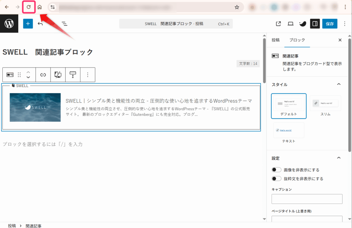Collapse the 設定 panel

[x=339, y=158]
